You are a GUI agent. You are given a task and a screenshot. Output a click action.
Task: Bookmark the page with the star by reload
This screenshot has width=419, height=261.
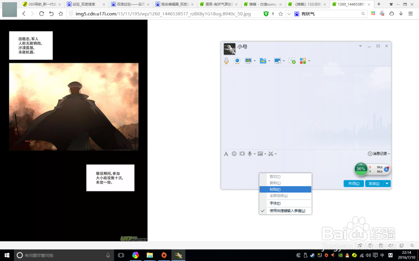point(61,14)
